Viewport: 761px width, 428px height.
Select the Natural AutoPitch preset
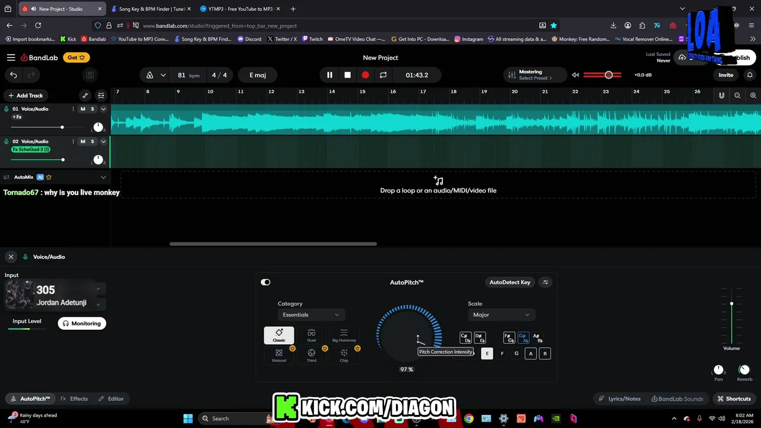point(279,355)
